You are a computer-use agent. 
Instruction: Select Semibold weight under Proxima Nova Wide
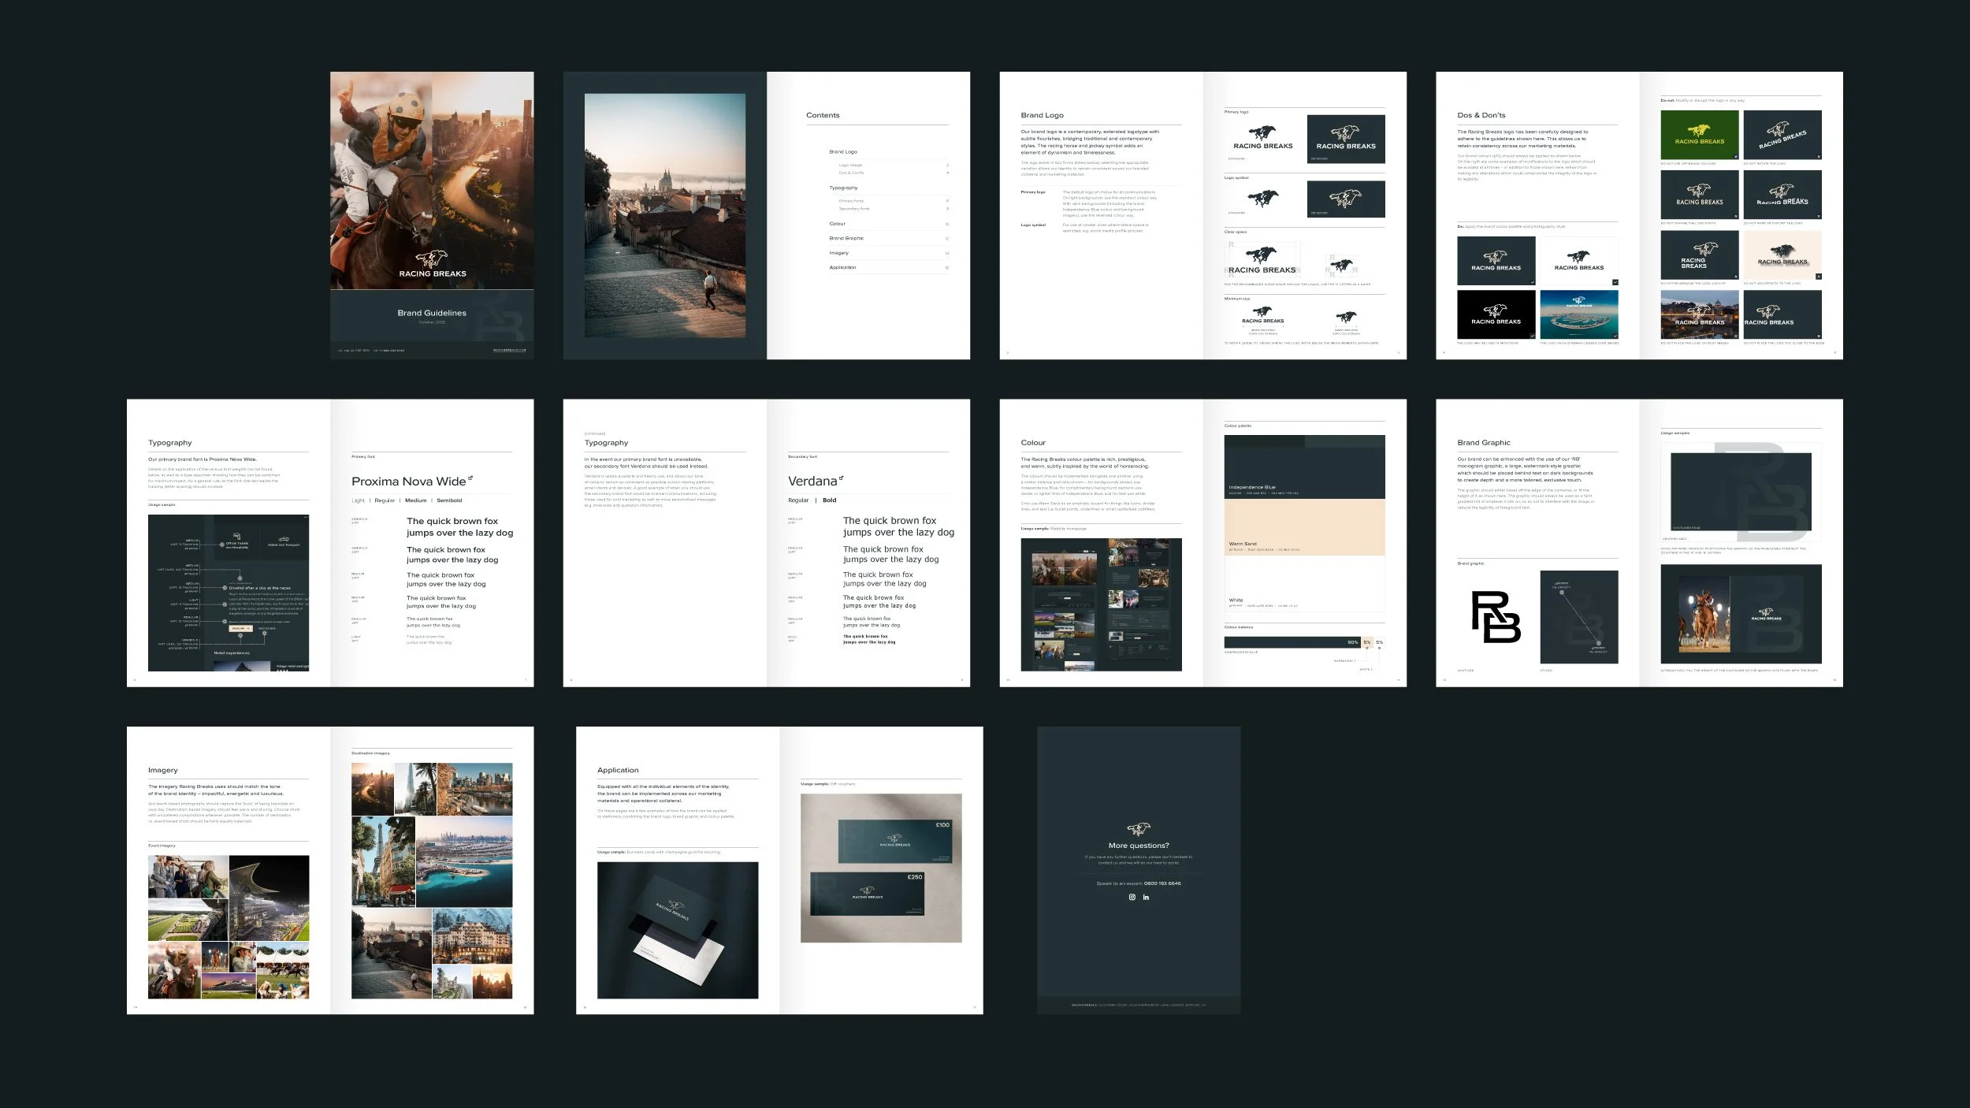point(449,500)
